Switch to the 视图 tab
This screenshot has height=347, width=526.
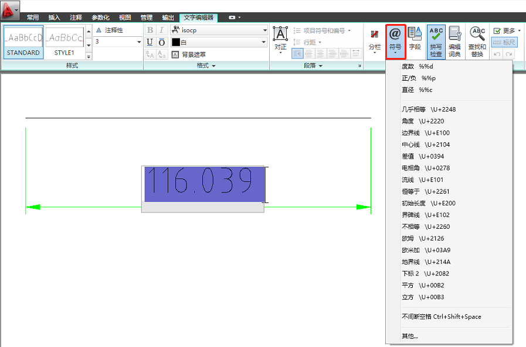(x=125, y=18)
